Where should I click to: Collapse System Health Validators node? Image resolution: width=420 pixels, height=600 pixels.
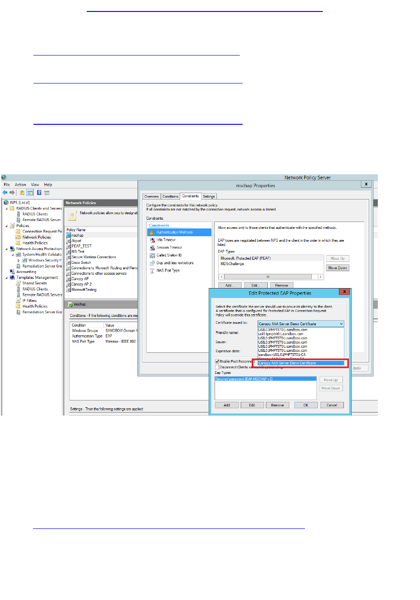(12, 254)
